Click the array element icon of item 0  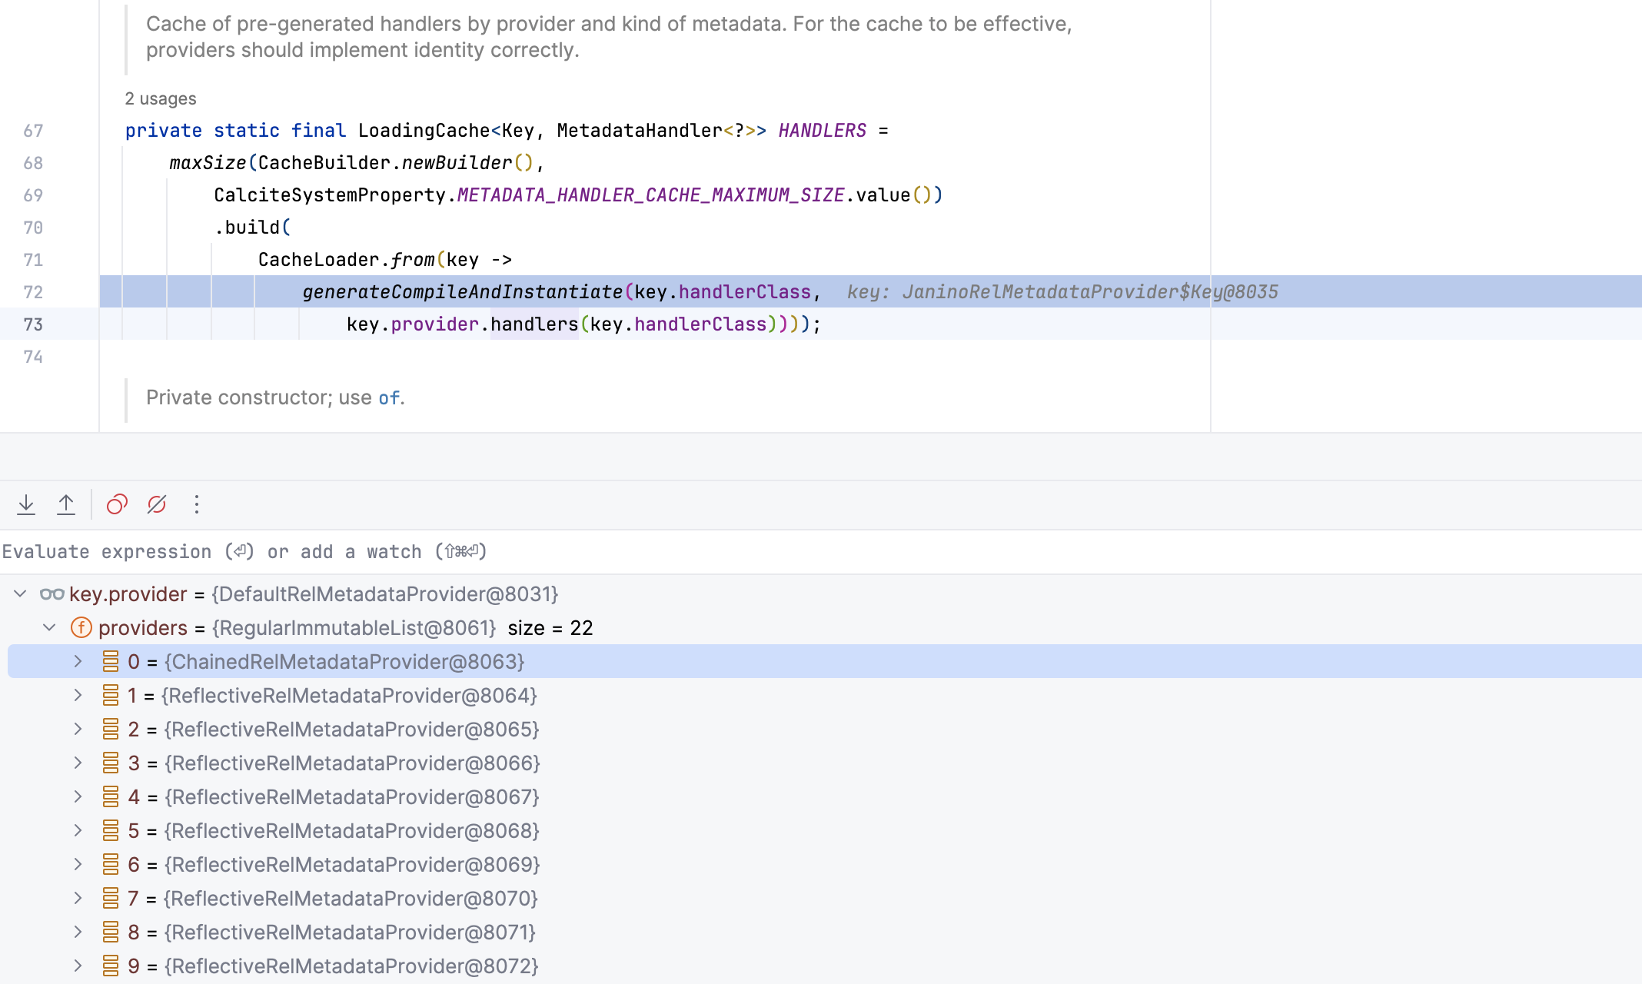[111, 662]
